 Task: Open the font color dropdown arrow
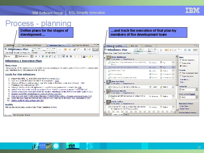pos(87,56)
